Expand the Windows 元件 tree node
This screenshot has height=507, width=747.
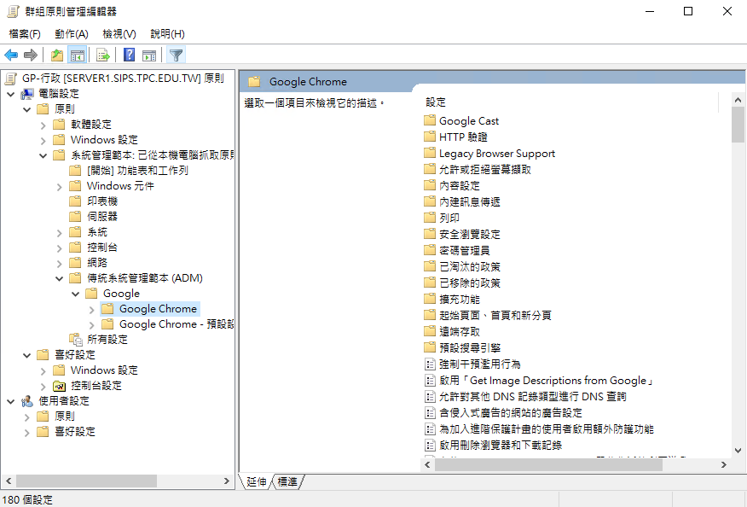pos(60,187)
